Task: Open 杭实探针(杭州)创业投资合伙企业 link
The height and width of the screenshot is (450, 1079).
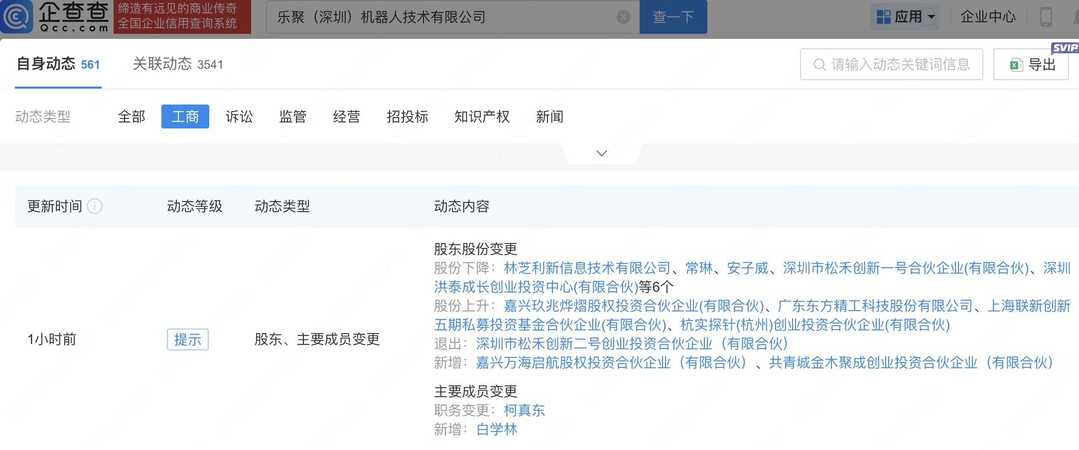Action: click(815, 325)
